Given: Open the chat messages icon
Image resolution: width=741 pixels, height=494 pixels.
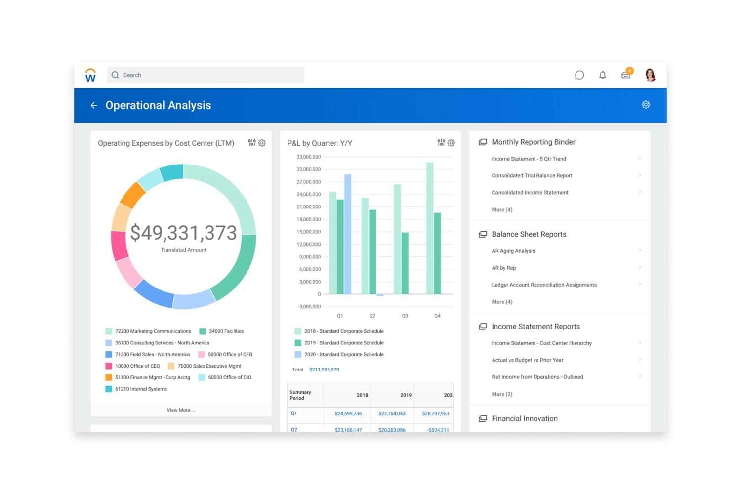Looking at the screenshot, I should (579, 75).
